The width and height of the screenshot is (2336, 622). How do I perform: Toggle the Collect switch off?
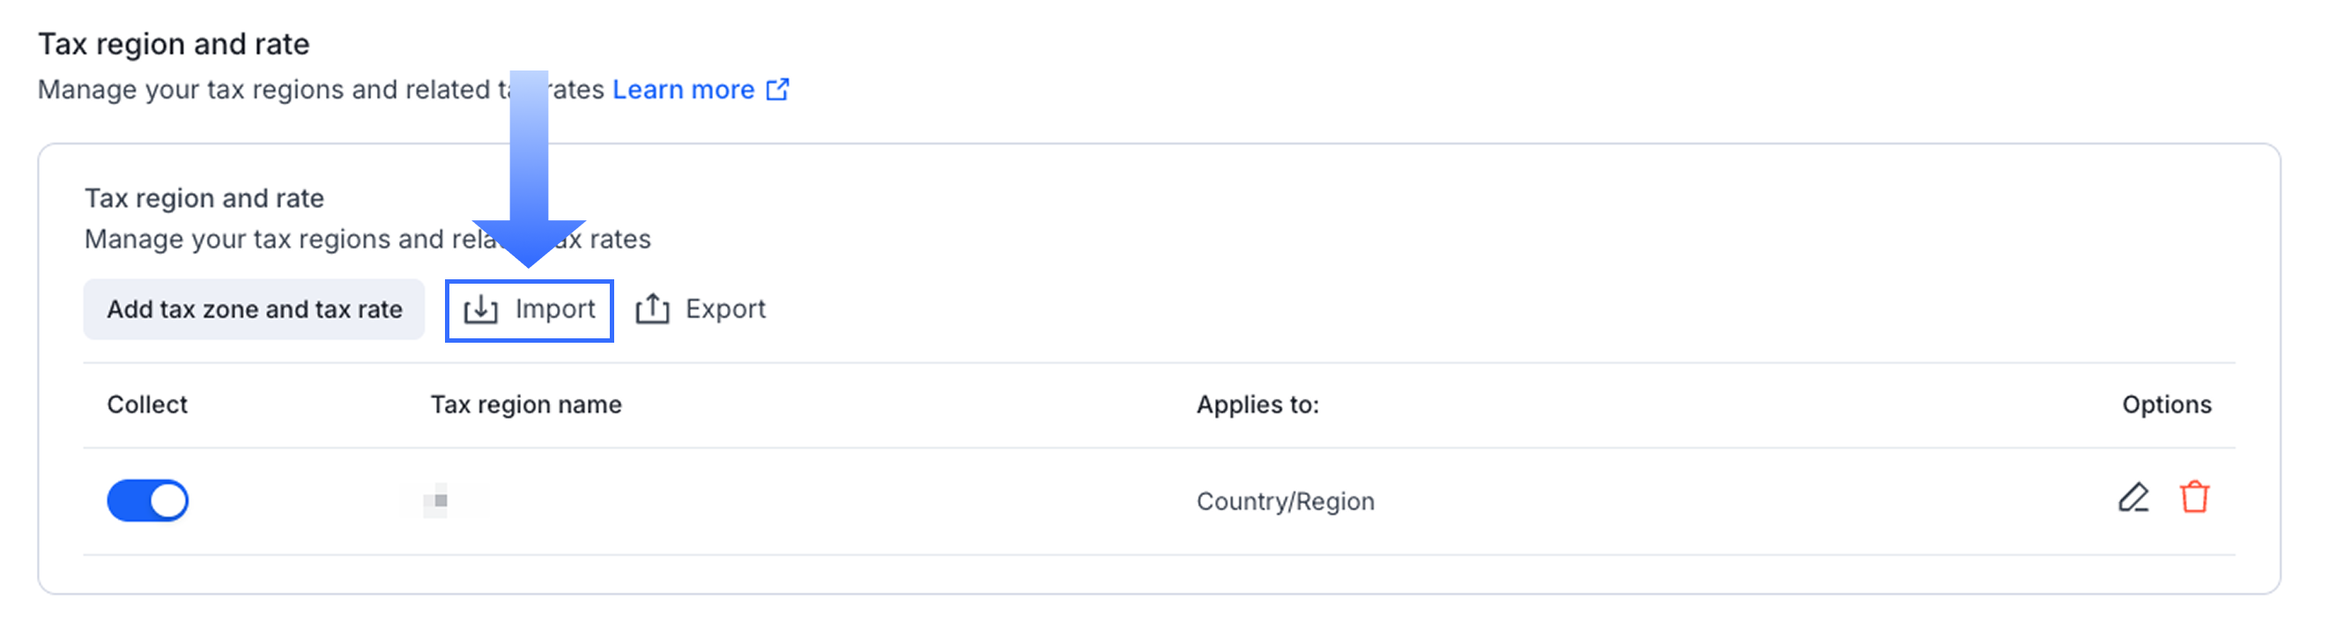(x=148, y=500)
